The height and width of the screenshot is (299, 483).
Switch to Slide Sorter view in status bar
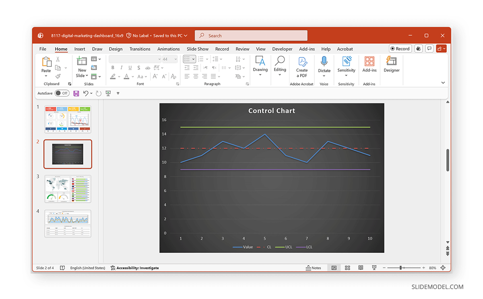[347, 268]
